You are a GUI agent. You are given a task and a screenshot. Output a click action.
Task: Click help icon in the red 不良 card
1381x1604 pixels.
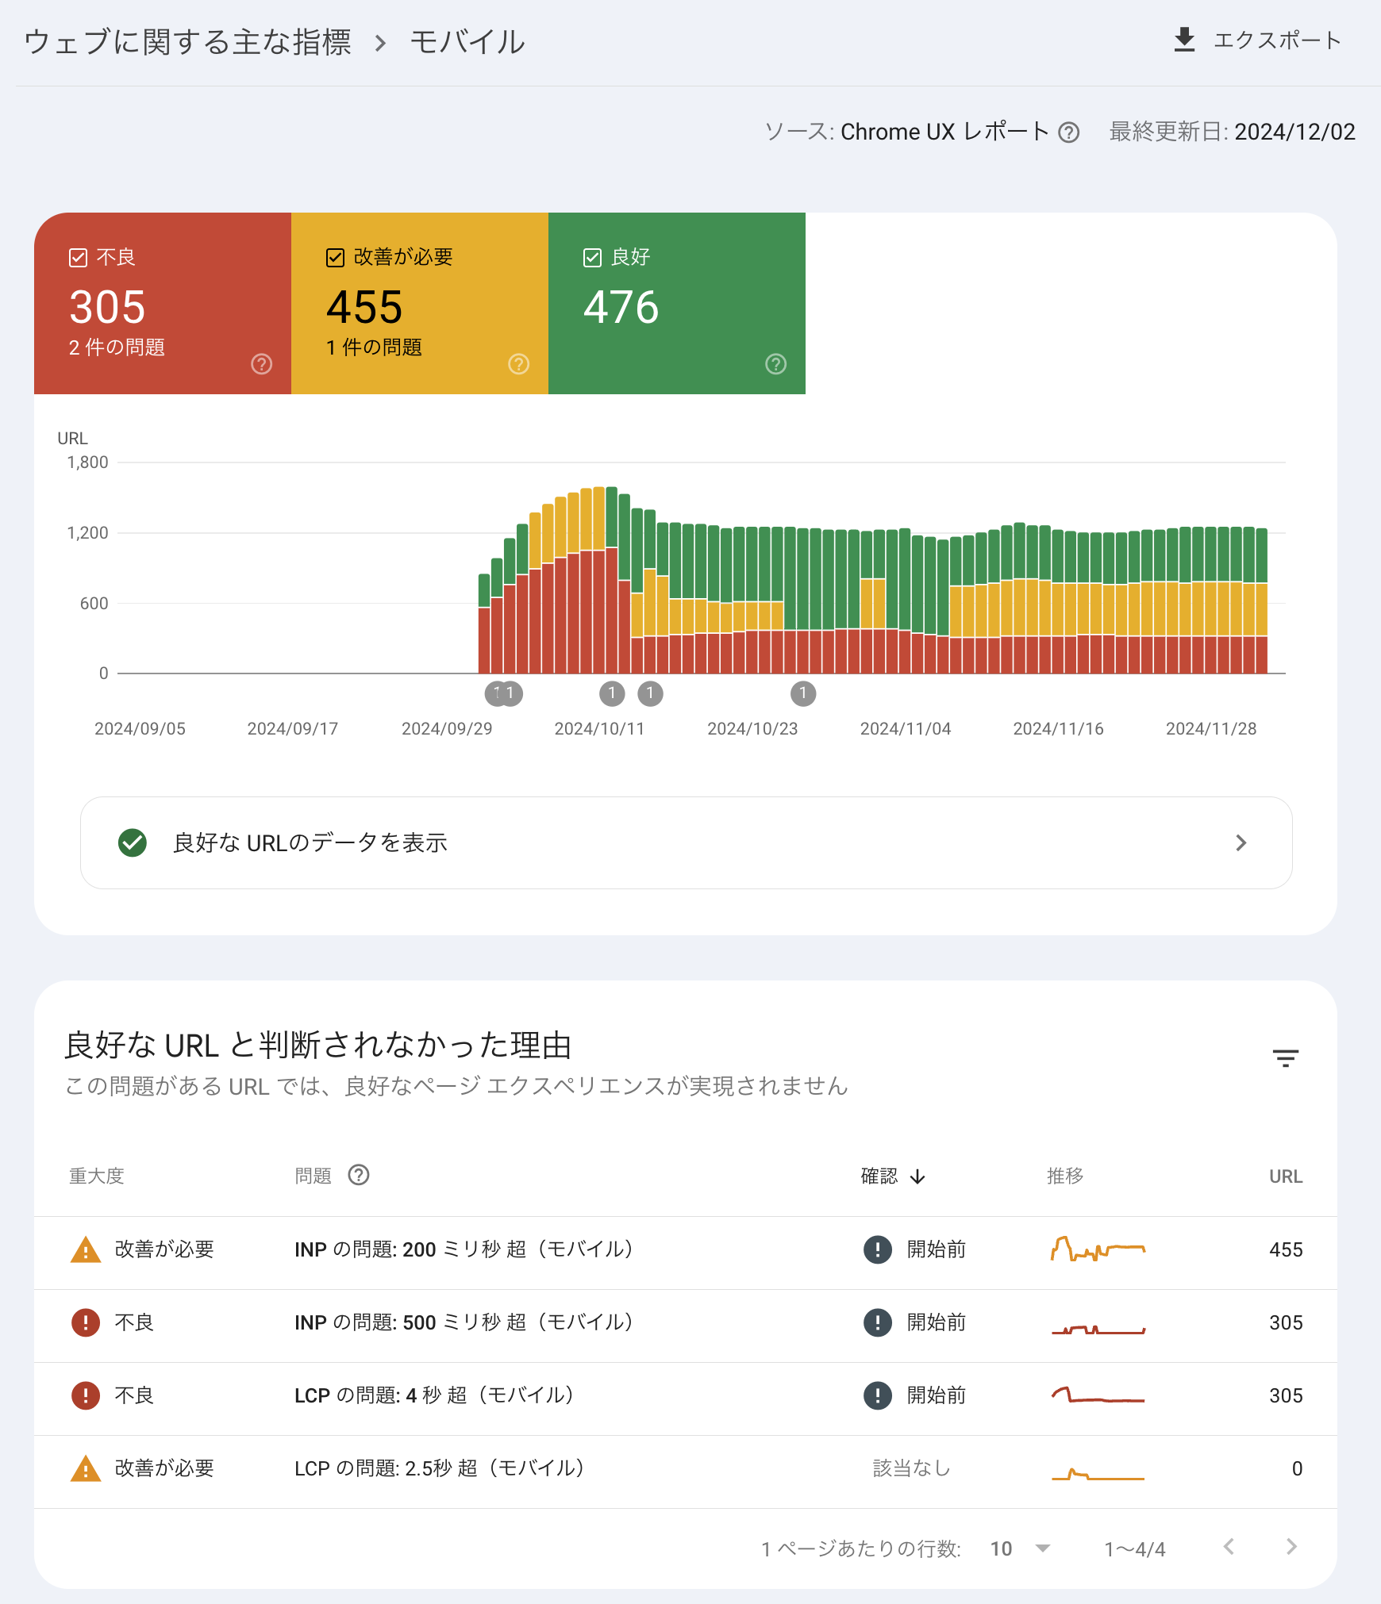coord(262,364)
